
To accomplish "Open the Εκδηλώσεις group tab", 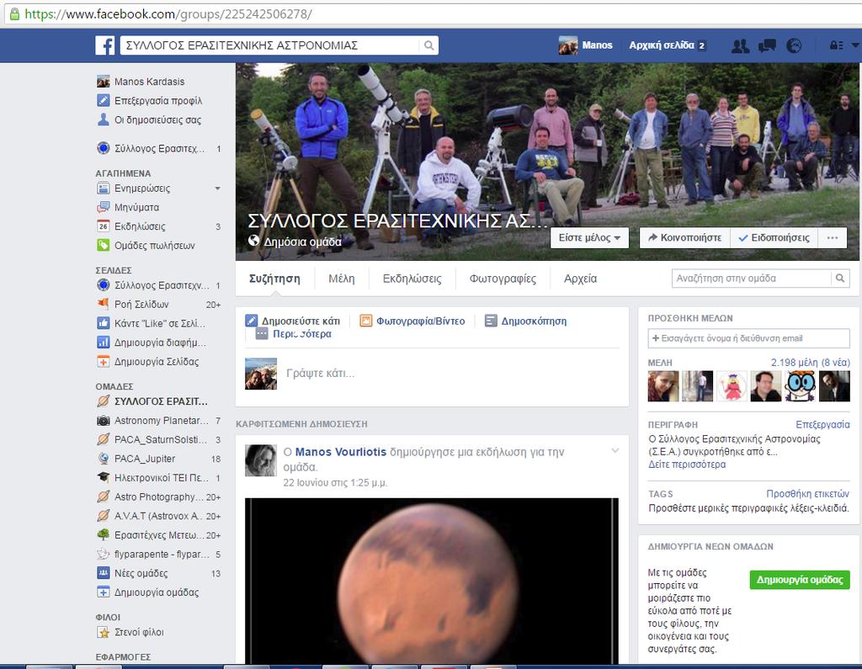I will (412, 279).
